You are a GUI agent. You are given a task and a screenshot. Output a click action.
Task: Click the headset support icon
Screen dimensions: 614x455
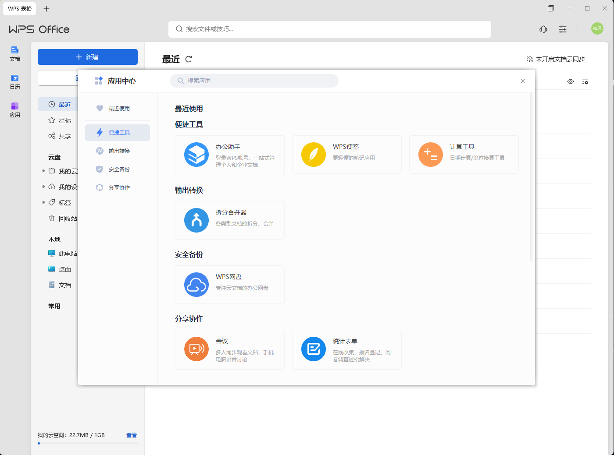pos(543,29)
